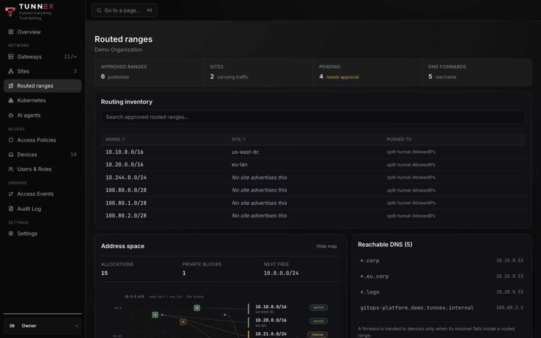This screenshot has width=541, height=338.
Task: Click the Sites carrying traffic card
Action: click(x=258, y=72)
